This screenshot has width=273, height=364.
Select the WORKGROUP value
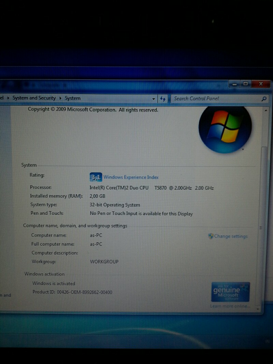tap(104, 262)
